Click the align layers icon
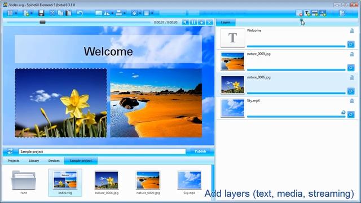This screenshot has height=203, width=361. [x=119, y=13]
